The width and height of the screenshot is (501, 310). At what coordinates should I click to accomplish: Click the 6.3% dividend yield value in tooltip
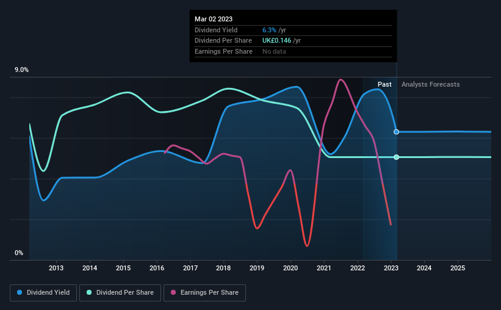click(269, 30)
